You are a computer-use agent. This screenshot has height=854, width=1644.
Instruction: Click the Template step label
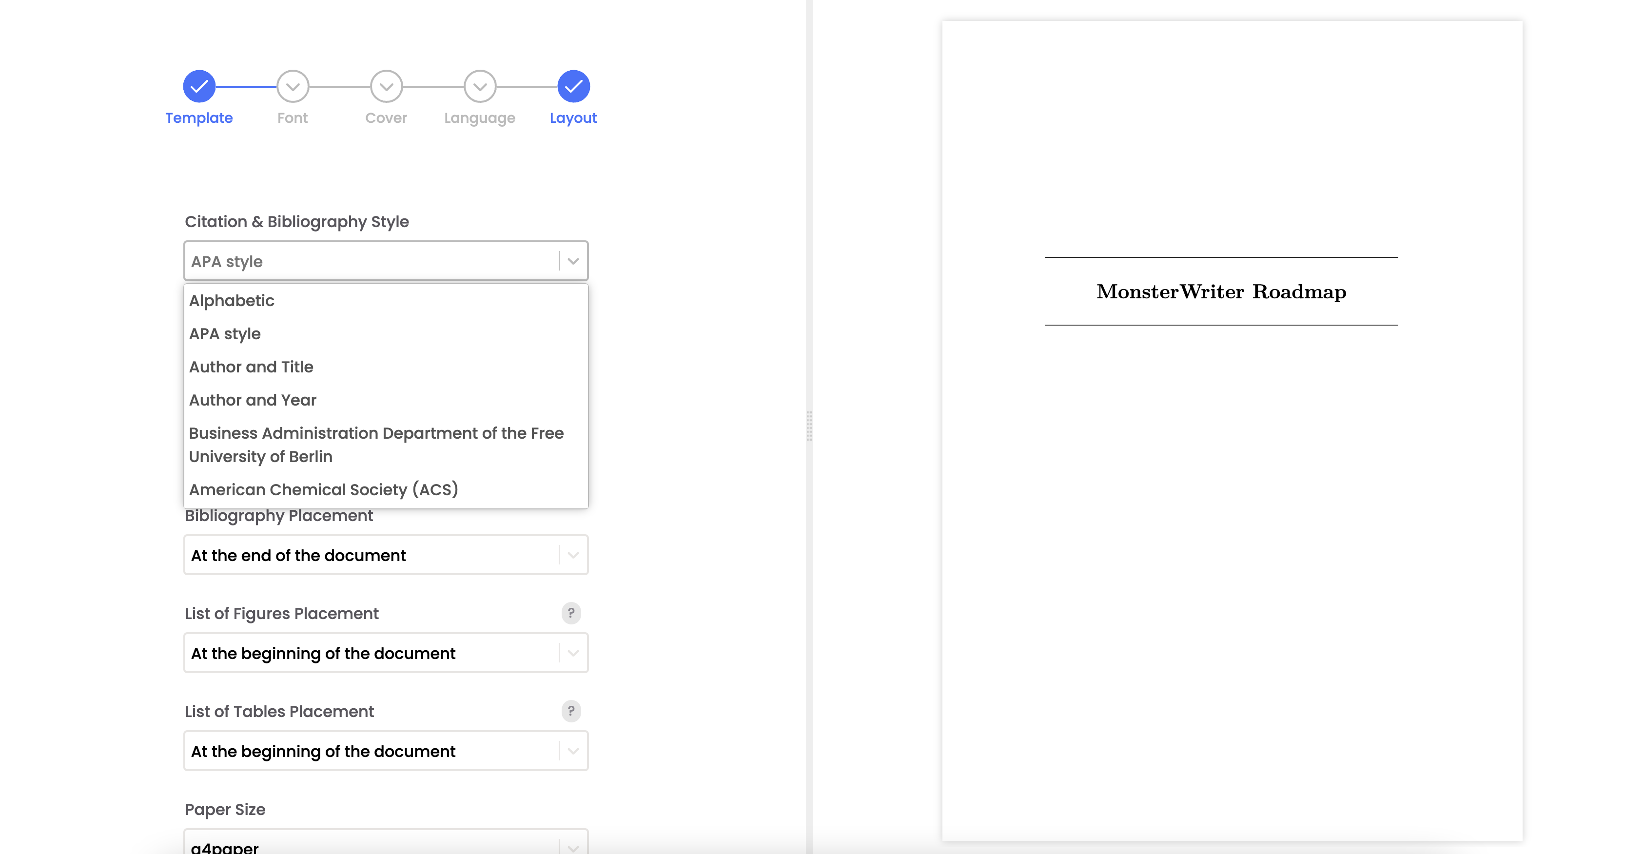199,118
